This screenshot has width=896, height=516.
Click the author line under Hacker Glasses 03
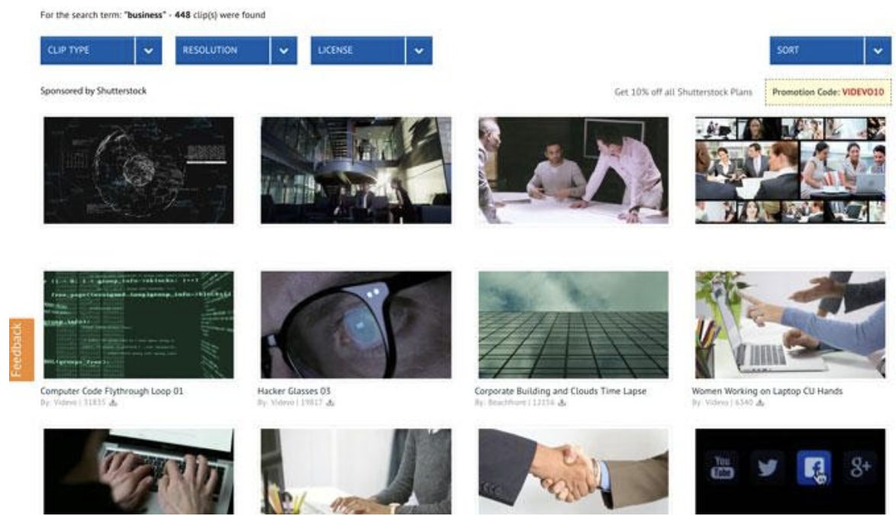click(x=290, y=403)
